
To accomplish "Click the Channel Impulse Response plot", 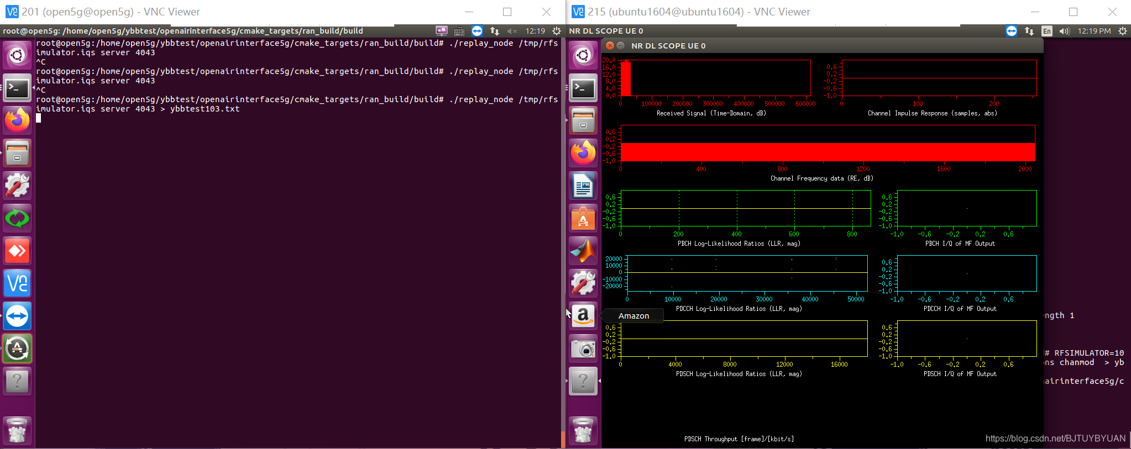I will click(939, 78).
